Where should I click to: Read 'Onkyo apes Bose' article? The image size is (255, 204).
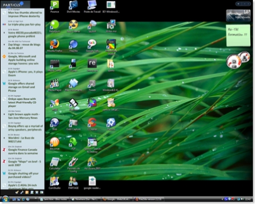(22, 102)
